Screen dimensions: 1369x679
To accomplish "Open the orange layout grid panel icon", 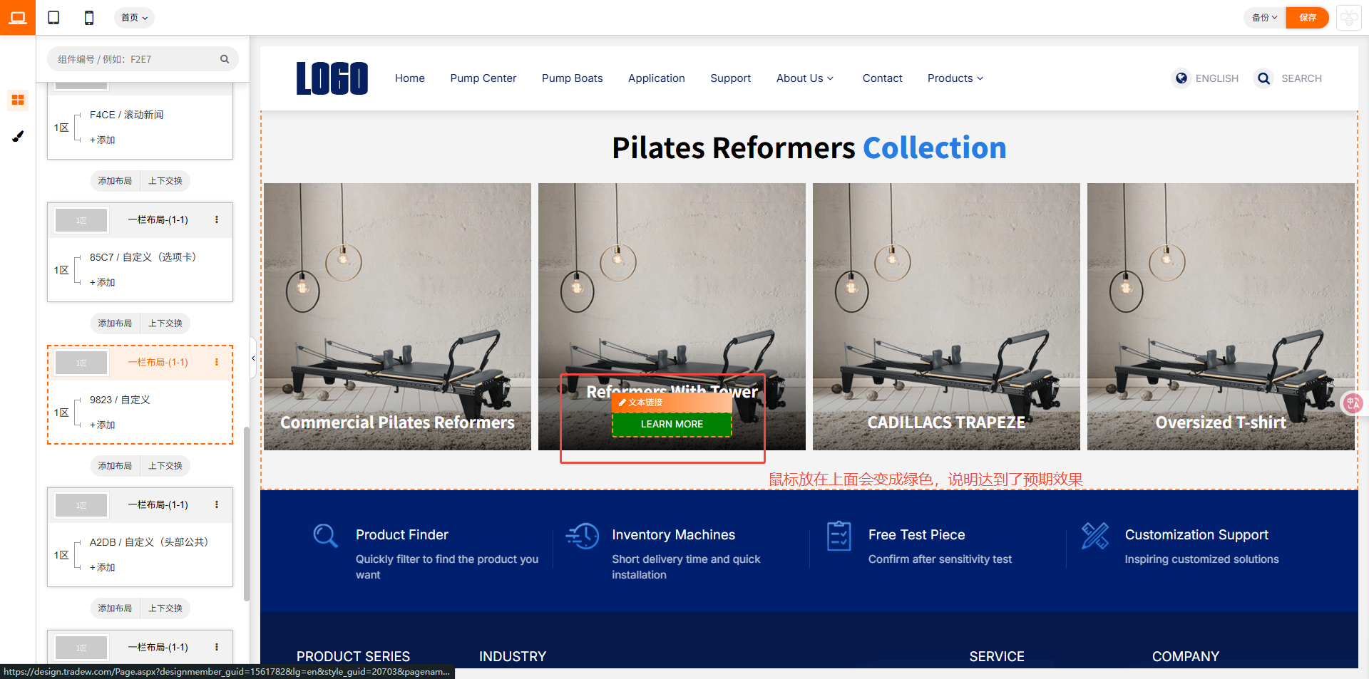I will tap(18, 100).
